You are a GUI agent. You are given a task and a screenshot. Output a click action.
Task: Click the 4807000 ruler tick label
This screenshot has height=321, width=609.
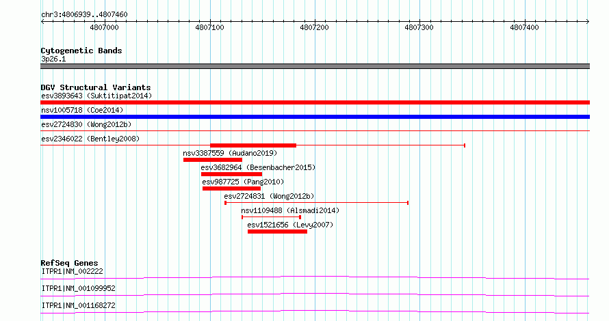104,27
